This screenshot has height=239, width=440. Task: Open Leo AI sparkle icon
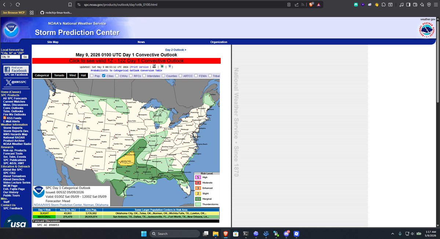[422, 5]
